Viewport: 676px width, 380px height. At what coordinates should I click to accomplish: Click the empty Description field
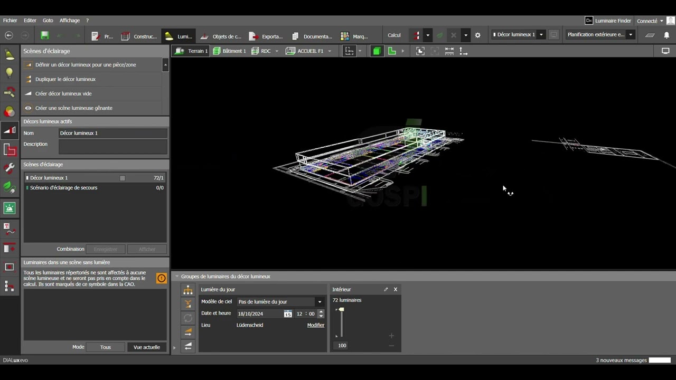113,147
